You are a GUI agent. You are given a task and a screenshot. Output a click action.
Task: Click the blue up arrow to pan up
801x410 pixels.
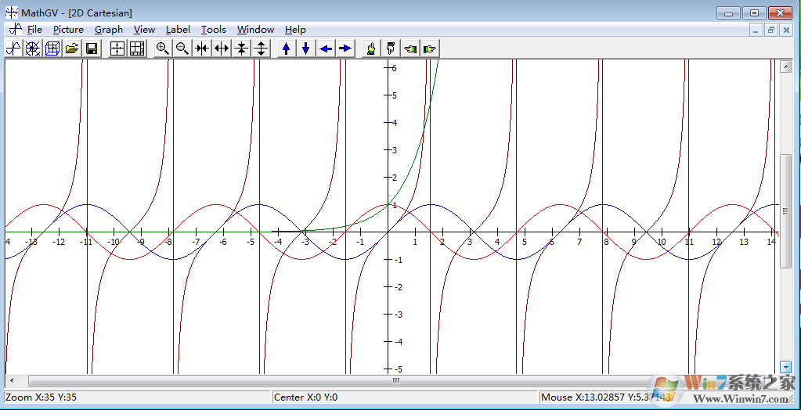point(287,49)
